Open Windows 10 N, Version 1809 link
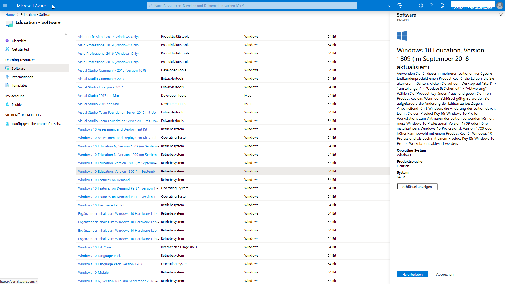The width and height of the screenshot is (505, 284). (x=118, y=281)
